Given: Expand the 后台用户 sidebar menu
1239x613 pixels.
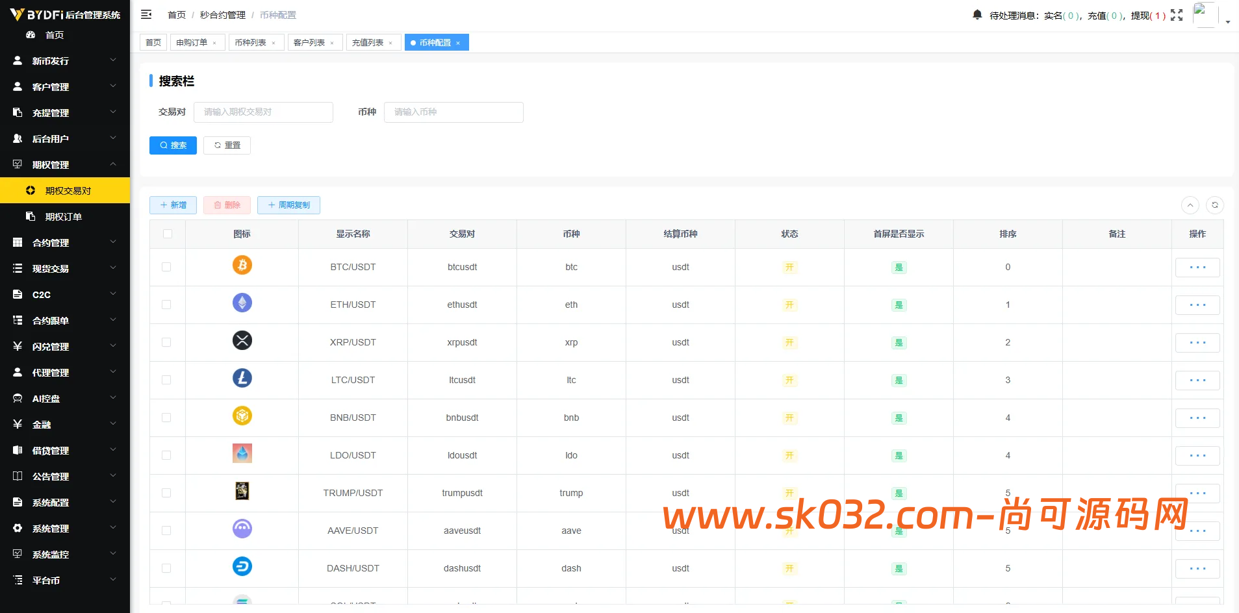Looking at the screenshot, I should click(x=65, y=138).
